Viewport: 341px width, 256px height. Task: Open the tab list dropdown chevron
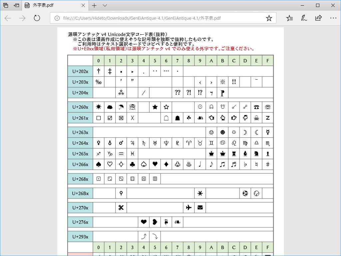click(105, 5)
